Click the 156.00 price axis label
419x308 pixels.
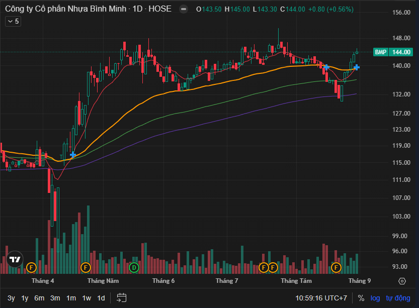point(401,13)
